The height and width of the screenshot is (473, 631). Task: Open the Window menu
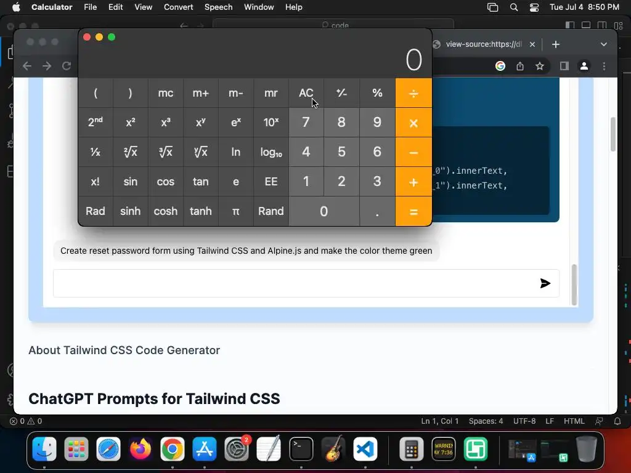click(259, 7)
